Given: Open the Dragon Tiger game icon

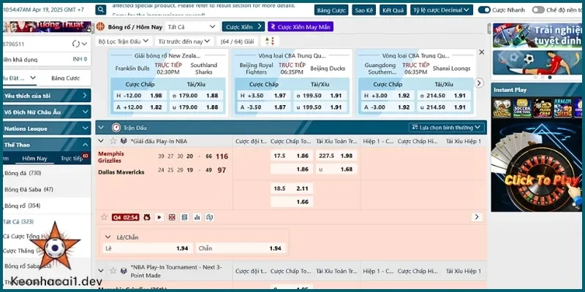Looking at the screenshot, I should click(562, 108).
